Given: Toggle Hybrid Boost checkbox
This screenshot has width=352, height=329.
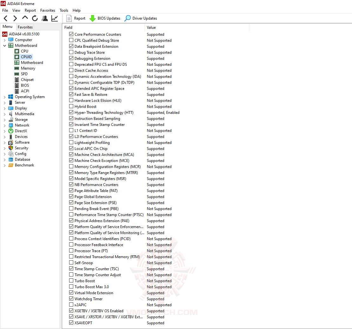Looking at the screenshot, I should [x=71, y=106].
